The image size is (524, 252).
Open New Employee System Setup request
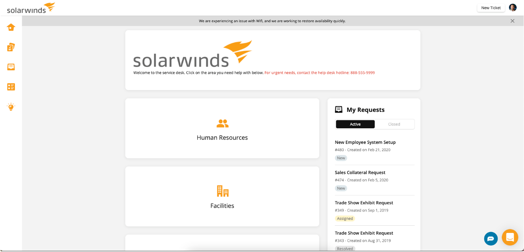coord(365,142)
